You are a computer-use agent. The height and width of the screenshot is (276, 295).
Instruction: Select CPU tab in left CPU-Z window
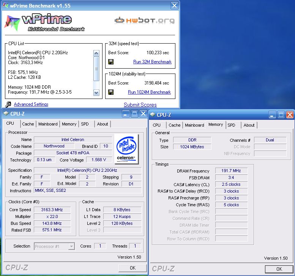click(10, 124)
